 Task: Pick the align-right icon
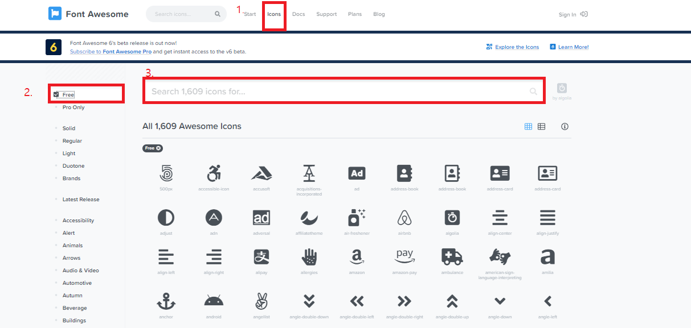214,257
